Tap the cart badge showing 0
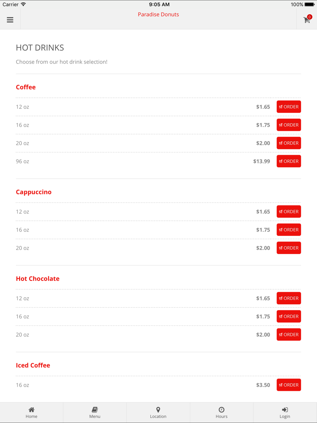Viewport: 317px width, 423px height. coord(310,17)
